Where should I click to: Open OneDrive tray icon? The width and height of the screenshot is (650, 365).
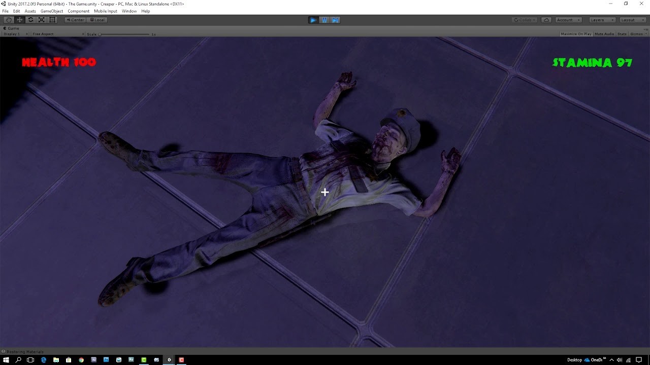pyautogui.click(x=587, y=360)
